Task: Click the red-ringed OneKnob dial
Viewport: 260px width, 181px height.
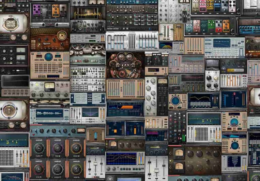Action: (x=39, y=169)
